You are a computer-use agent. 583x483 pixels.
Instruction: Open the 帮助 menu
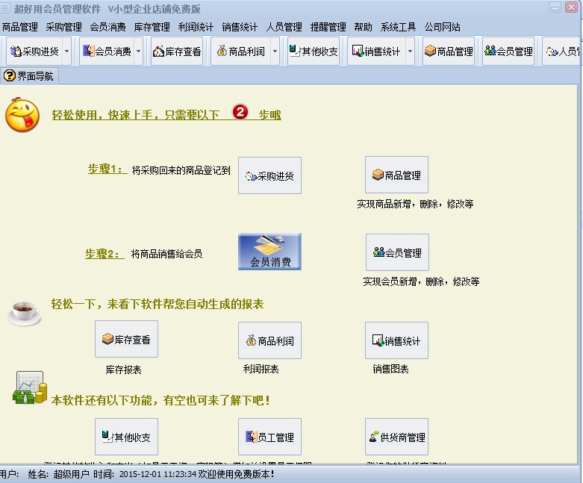(364, 27)
